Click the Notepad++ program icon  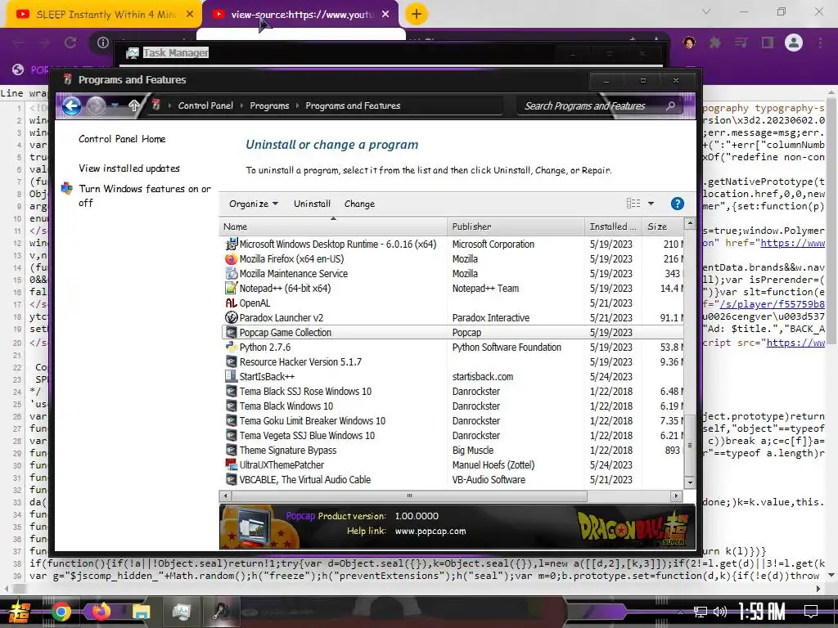click(231, 289)
